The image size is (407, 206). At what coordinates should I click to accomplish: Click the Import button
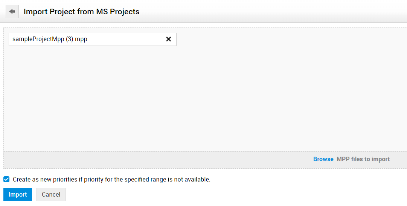(x=18, y=194)
